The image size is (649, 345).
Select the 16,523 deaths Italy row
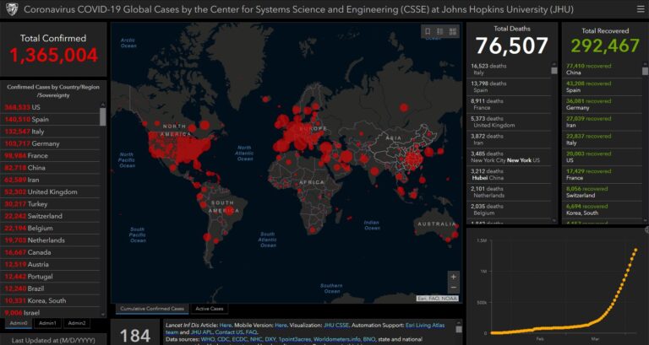click(509, 69)
